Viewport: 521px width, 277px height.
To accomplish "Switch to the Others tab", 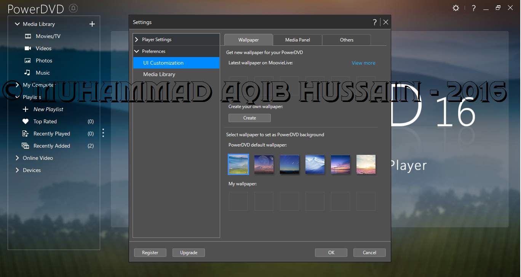I will click(x=347, y=40).
